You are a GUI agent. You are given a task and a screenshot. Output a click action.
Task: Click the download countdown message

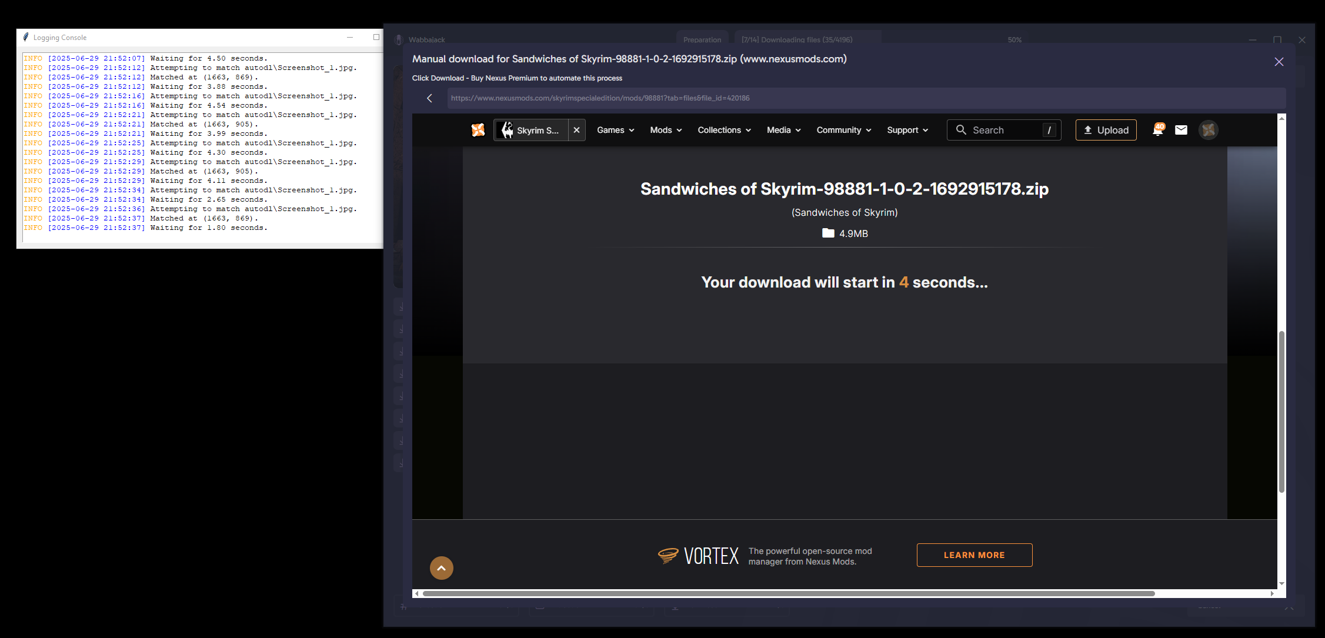tap(845, 282)
